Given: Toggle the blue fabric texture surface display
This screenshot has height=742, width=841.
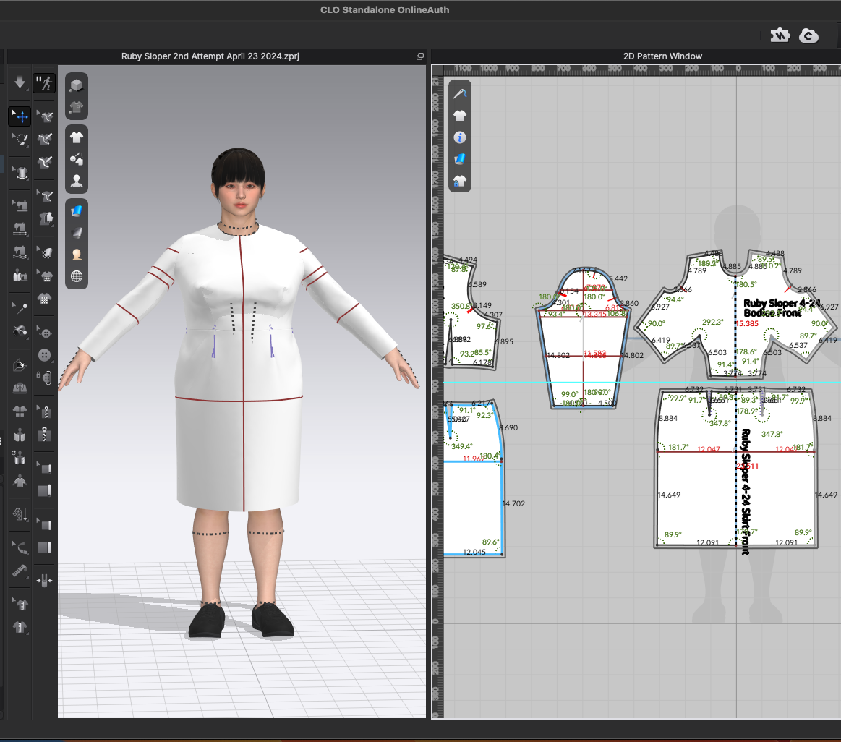Looking at the screenshot, I should [x=77, y=210].
